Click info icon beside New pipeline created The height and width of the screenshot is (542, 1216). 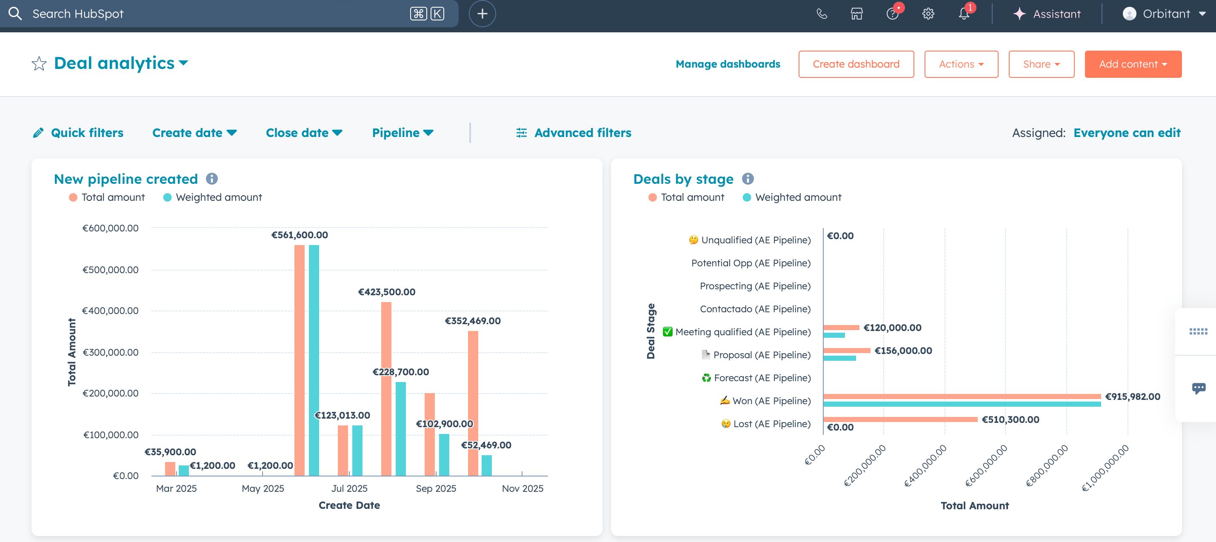[x=212, y=179]
